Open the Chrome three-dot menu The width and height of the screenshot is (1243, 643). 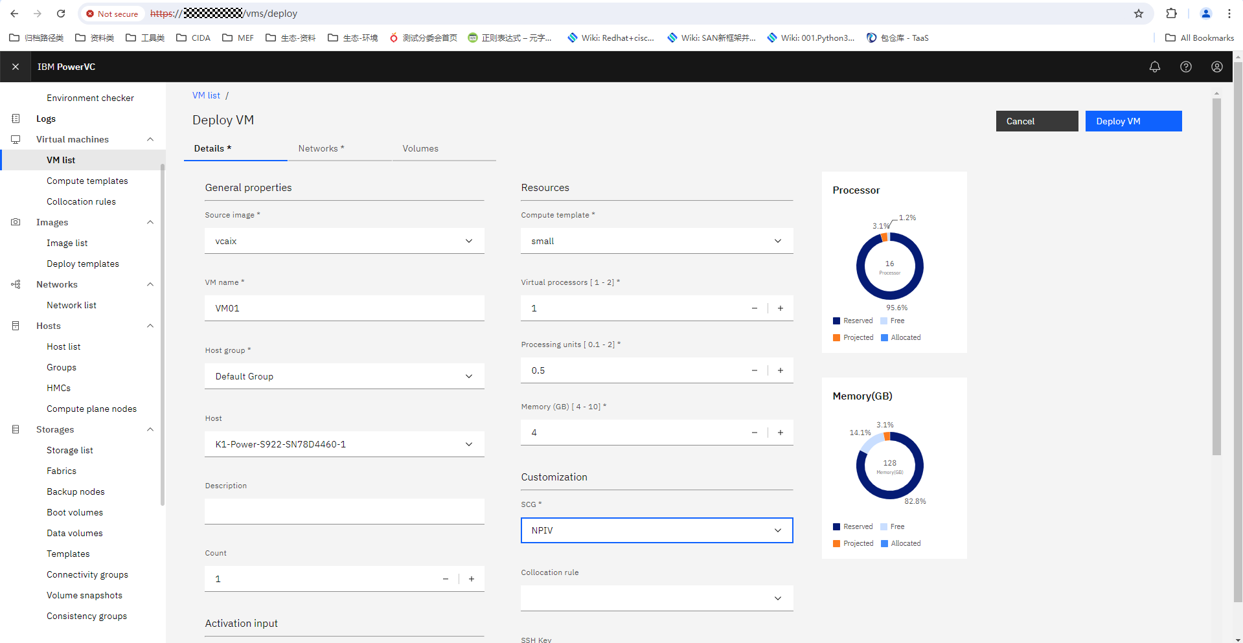(1229, 14)
